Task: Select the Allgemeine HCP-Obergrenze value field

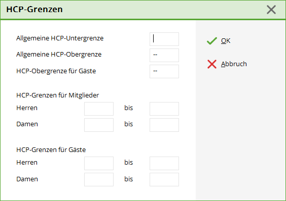Action: click(164, 55)
